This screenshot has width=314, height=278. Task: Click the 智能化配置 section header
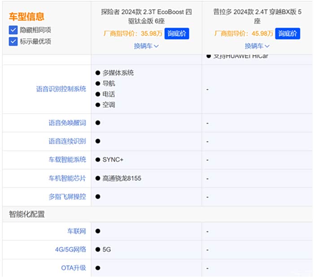tap(26, 214)
